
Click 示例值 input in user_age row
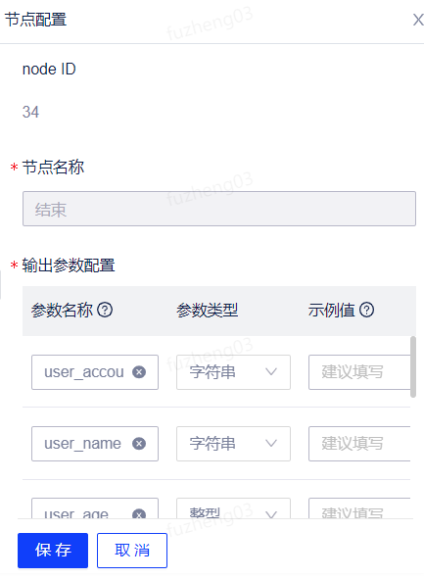(x=359, y=508)
